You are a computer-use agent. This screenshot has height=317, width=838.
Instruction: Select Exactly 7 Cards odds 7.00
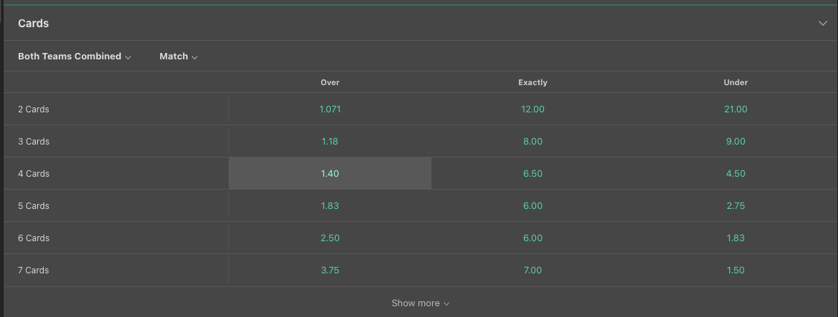pos(533,270)
